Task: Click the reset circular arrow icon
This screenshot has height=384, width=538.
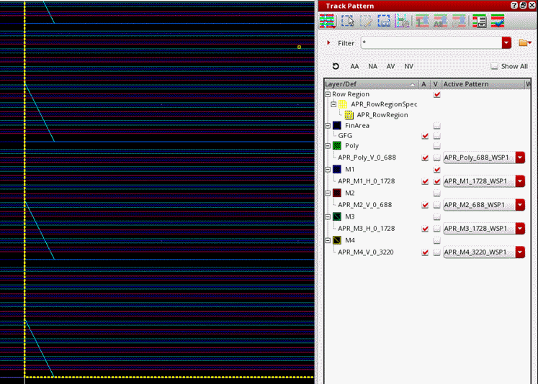Action: pos(336,66)
